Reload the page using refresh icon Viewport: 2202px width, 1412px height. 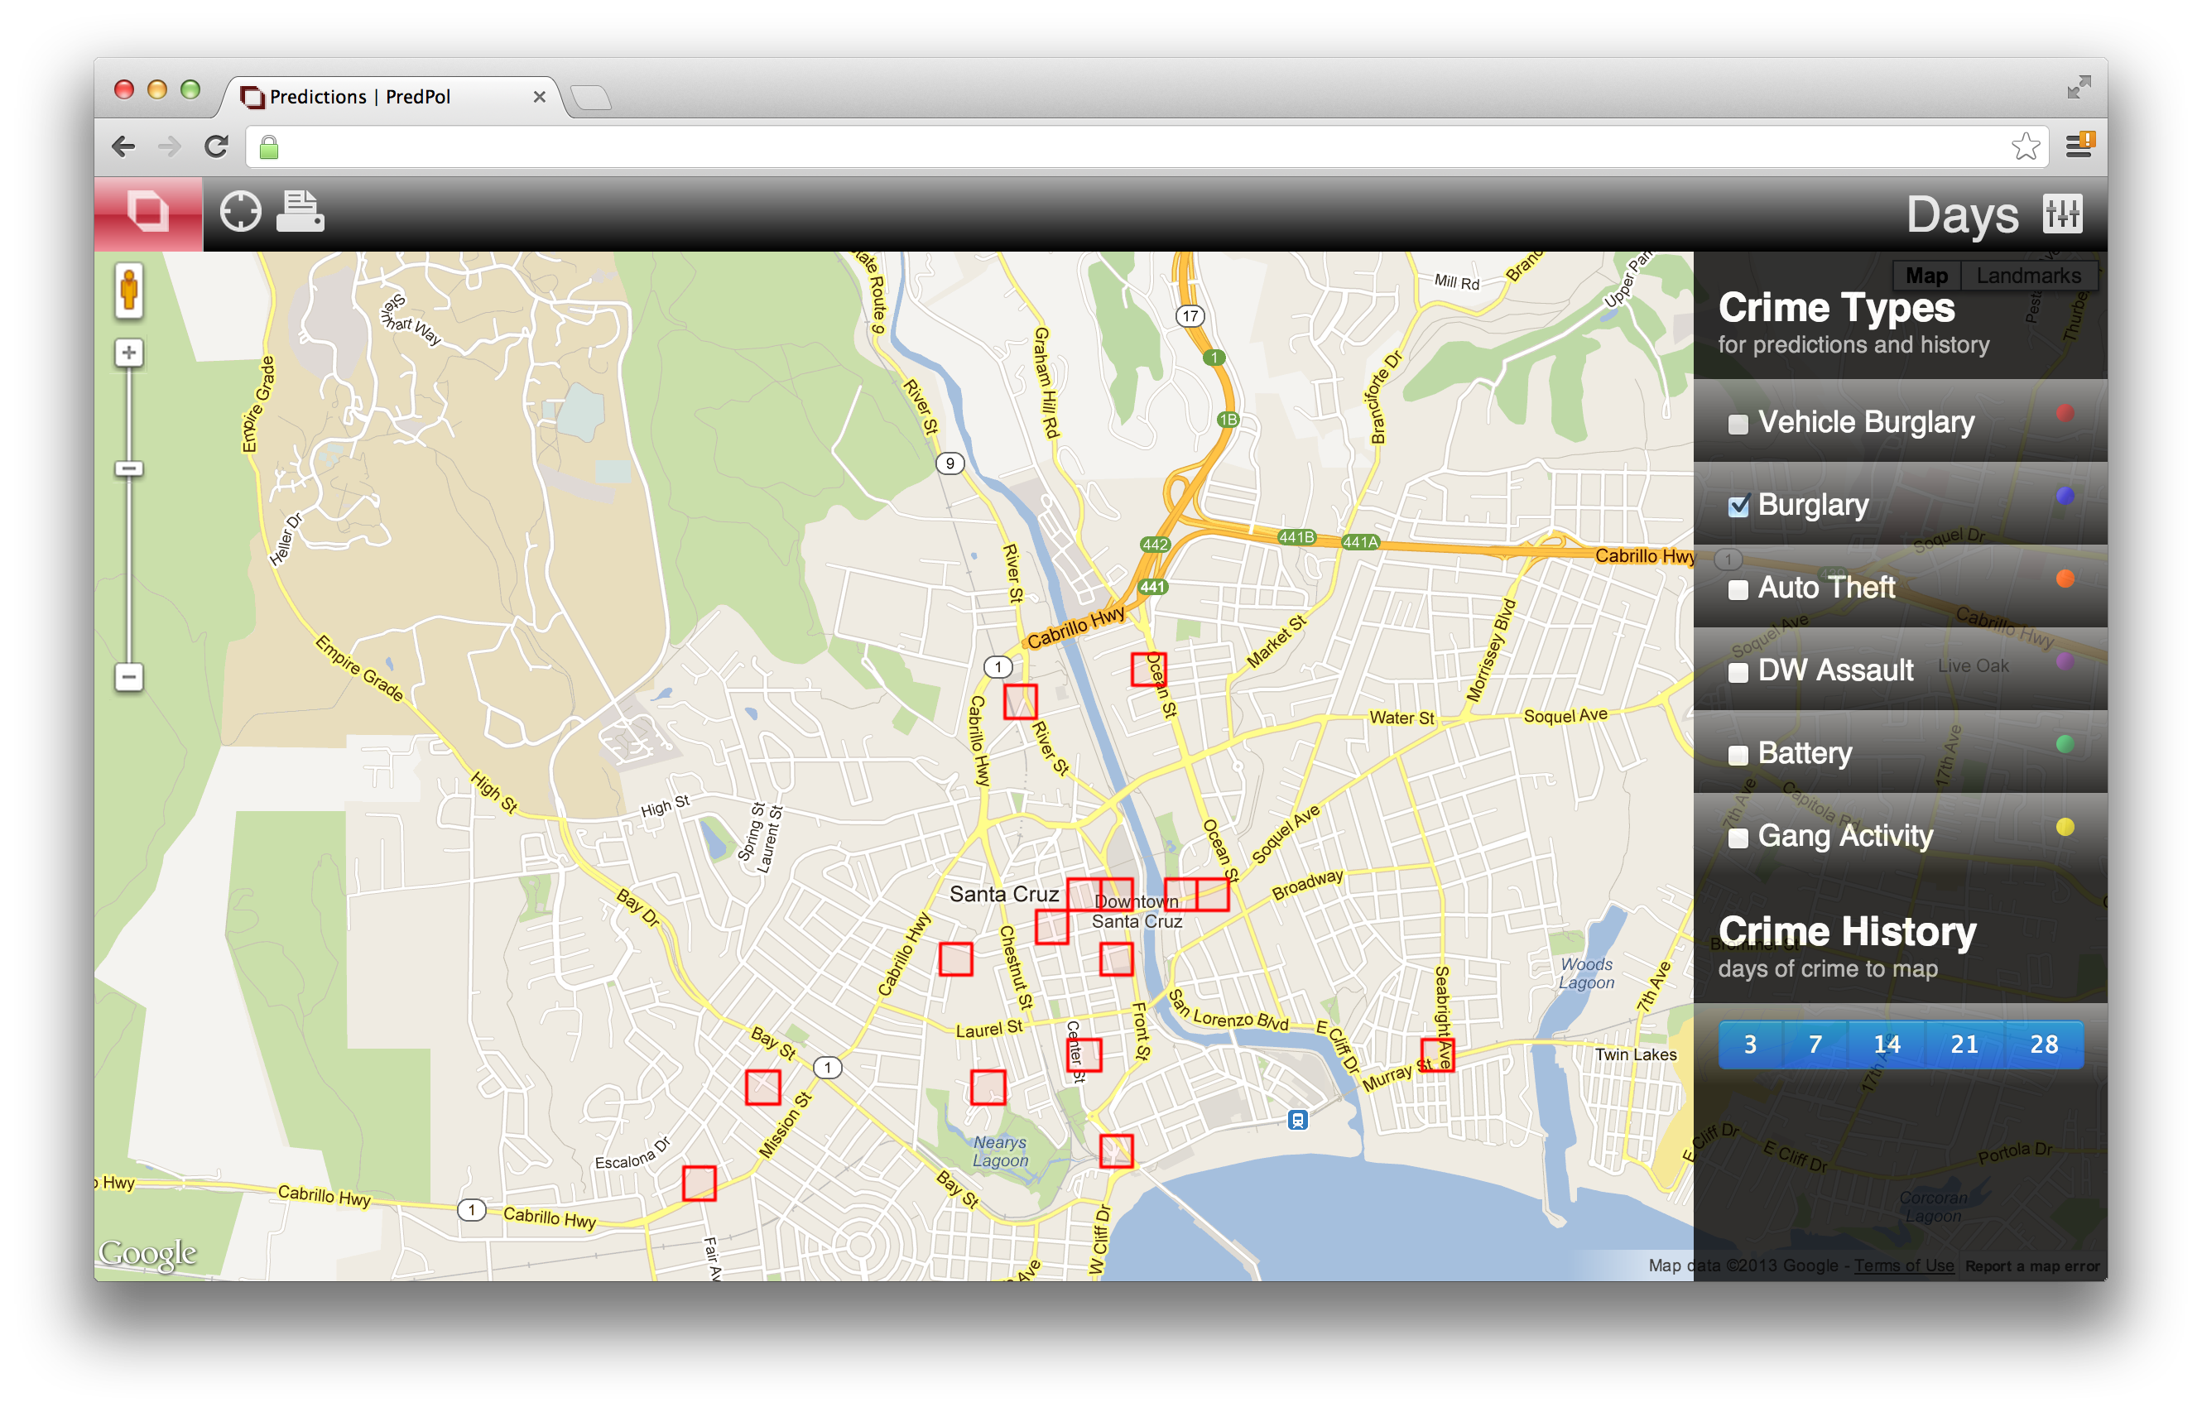(x=216, y=146)
